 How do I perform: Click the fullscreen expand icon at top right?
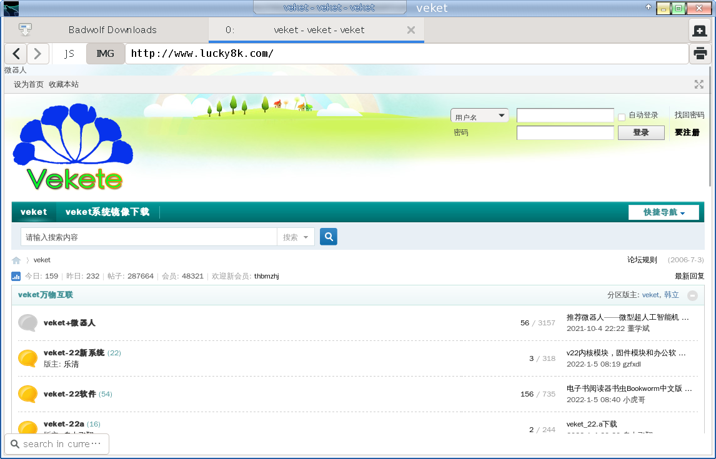click(699, 84)
